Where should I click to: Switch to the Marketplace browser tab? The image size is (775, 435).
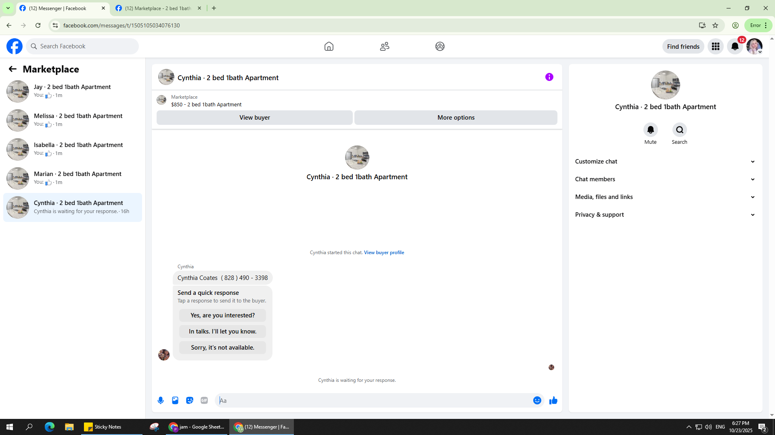[158, 8]
